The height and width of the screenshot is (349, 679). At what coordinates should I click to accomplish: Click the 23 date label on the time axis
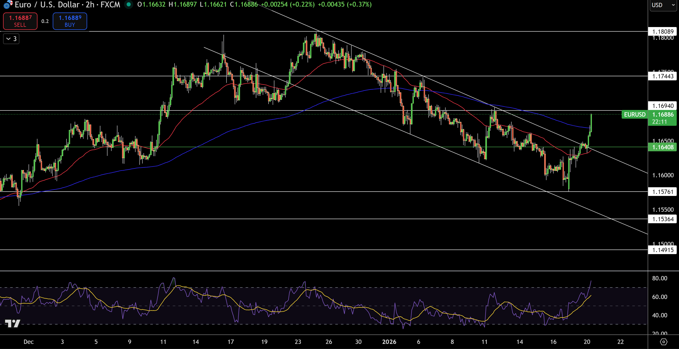298,342
